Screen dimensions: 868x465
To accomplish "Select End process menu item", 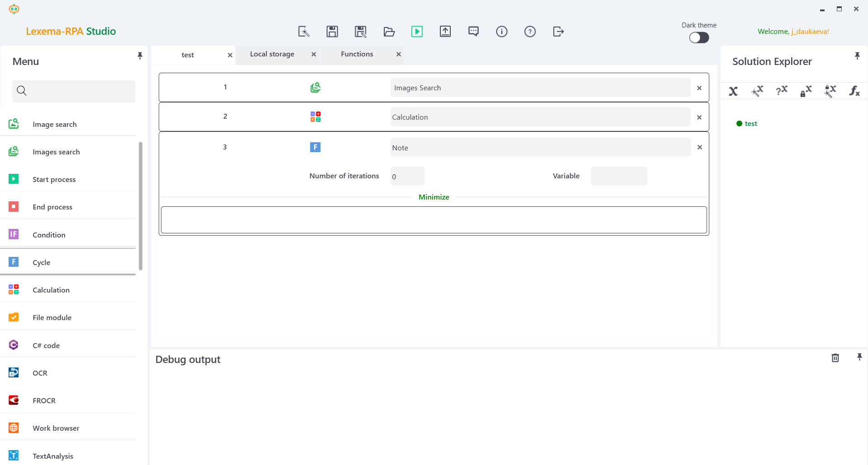I will coord(68,207).
